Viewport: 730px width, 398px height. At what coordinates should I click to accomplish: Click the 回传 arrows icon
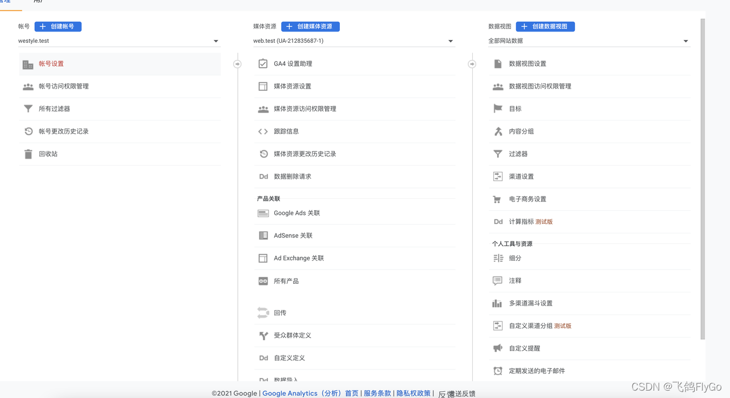263,313
